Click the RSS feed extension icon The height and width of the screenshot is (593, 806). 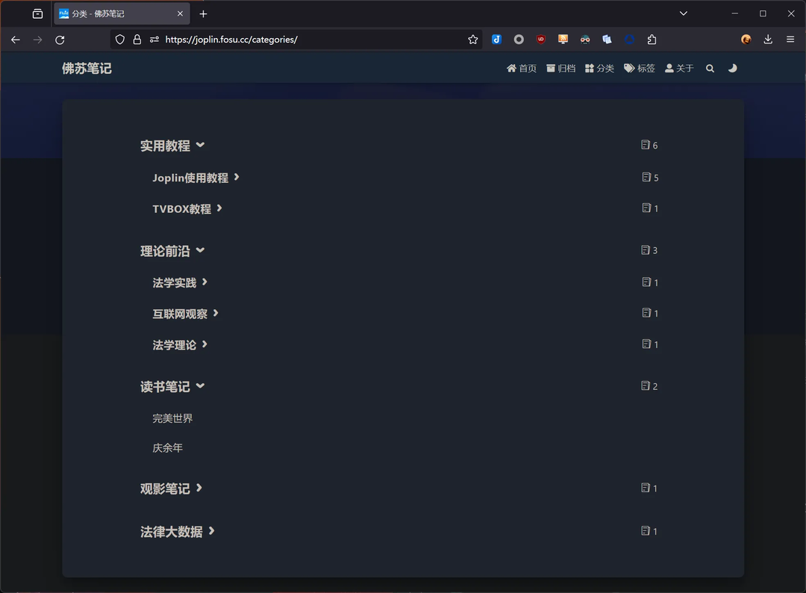coord(562,39)
